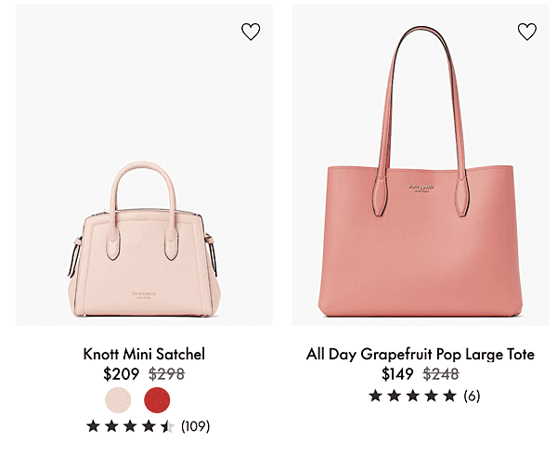The image size is (557, 455).
Task: Click the kate spade logo on the tote
Action: 421,188
